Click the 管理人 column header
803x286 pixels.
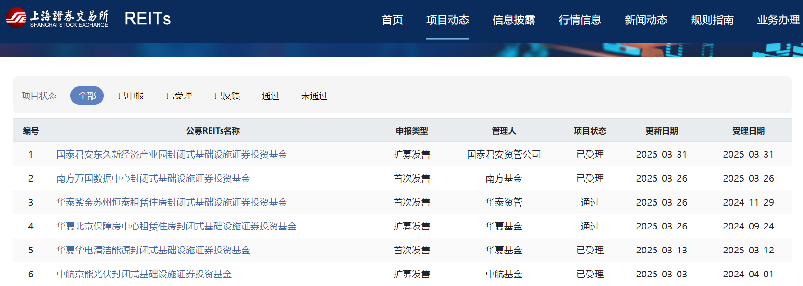tap(504, 131)
